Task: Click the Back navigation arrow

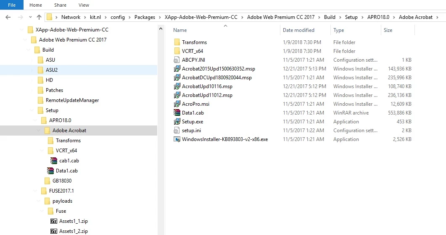Action: click(x=8, y=17)
